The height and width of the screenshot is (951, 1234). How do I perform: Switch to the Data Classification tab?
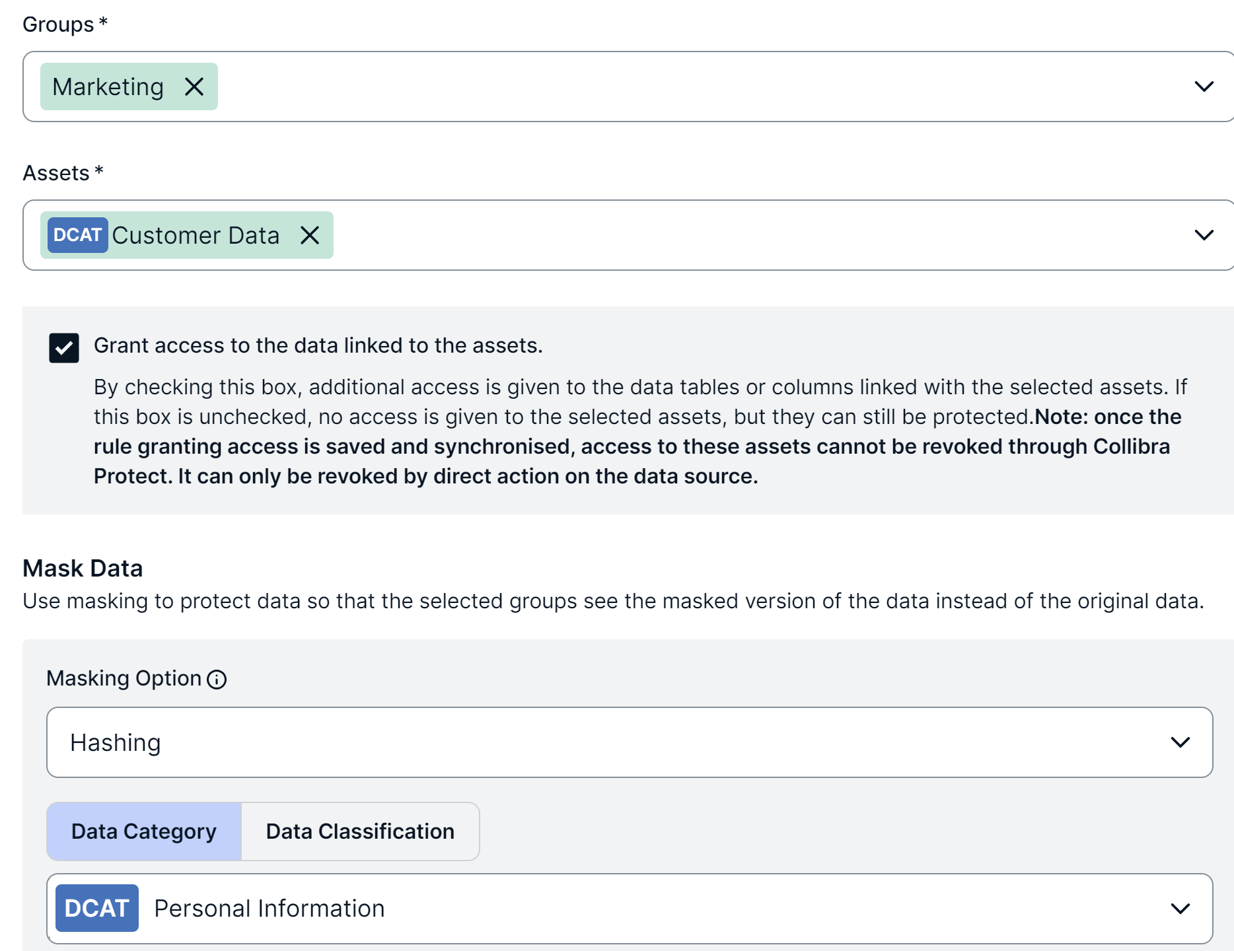tap(360, 831)
